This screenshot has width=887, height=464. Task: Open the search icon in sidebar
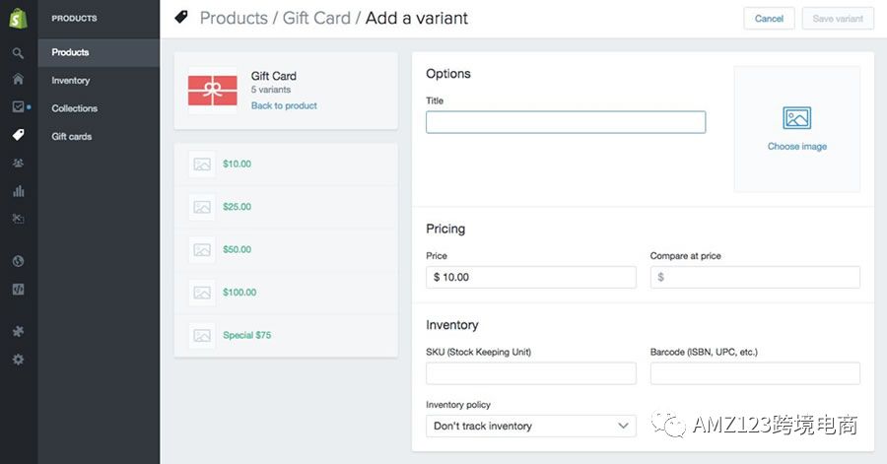point(18,53)
